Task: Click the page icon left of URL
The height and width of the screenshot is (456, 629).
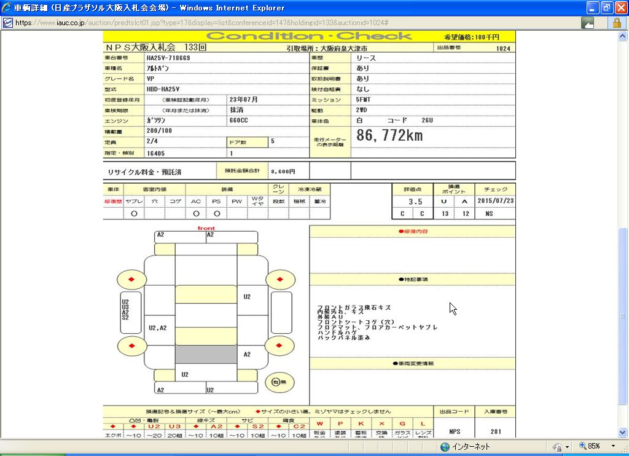Action: 7,23
